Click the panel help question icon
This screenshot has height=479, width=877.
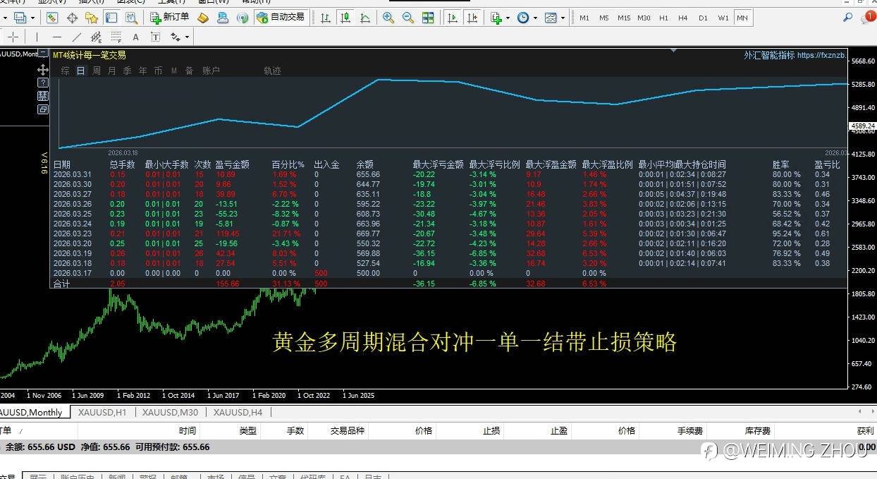click(43, 83)
